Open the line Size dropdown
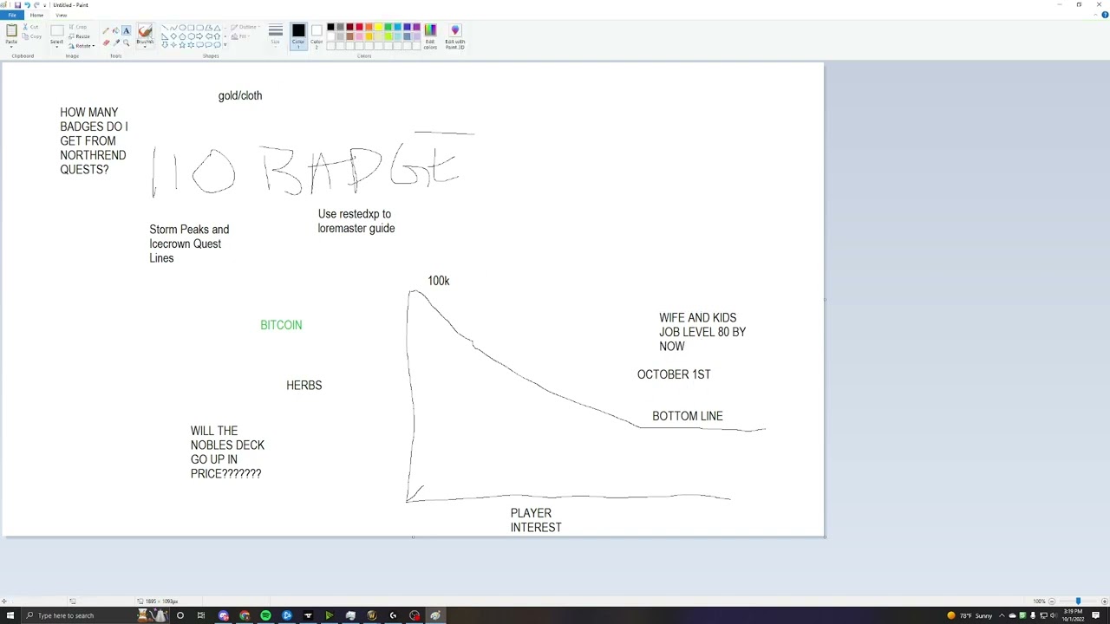Viewport: 1110px width, 624px height. tap(275, 36)
